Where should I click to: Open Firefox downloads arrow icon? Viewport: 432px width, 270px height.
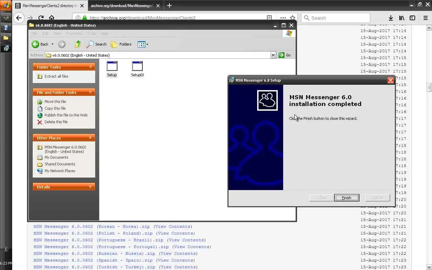click(390, 18)
